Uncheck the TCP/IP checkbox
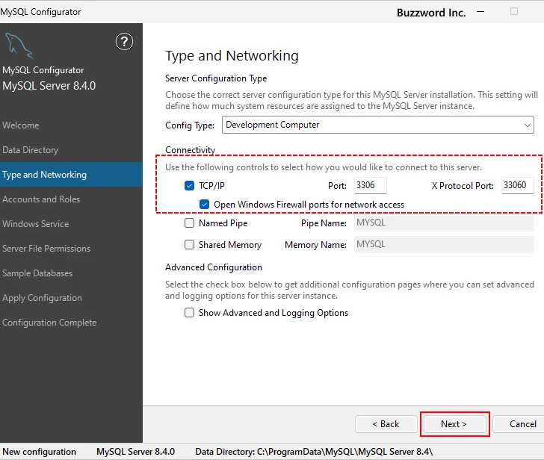Image resolution: width=544 pixels, height=460 pixels. point(190,186)
